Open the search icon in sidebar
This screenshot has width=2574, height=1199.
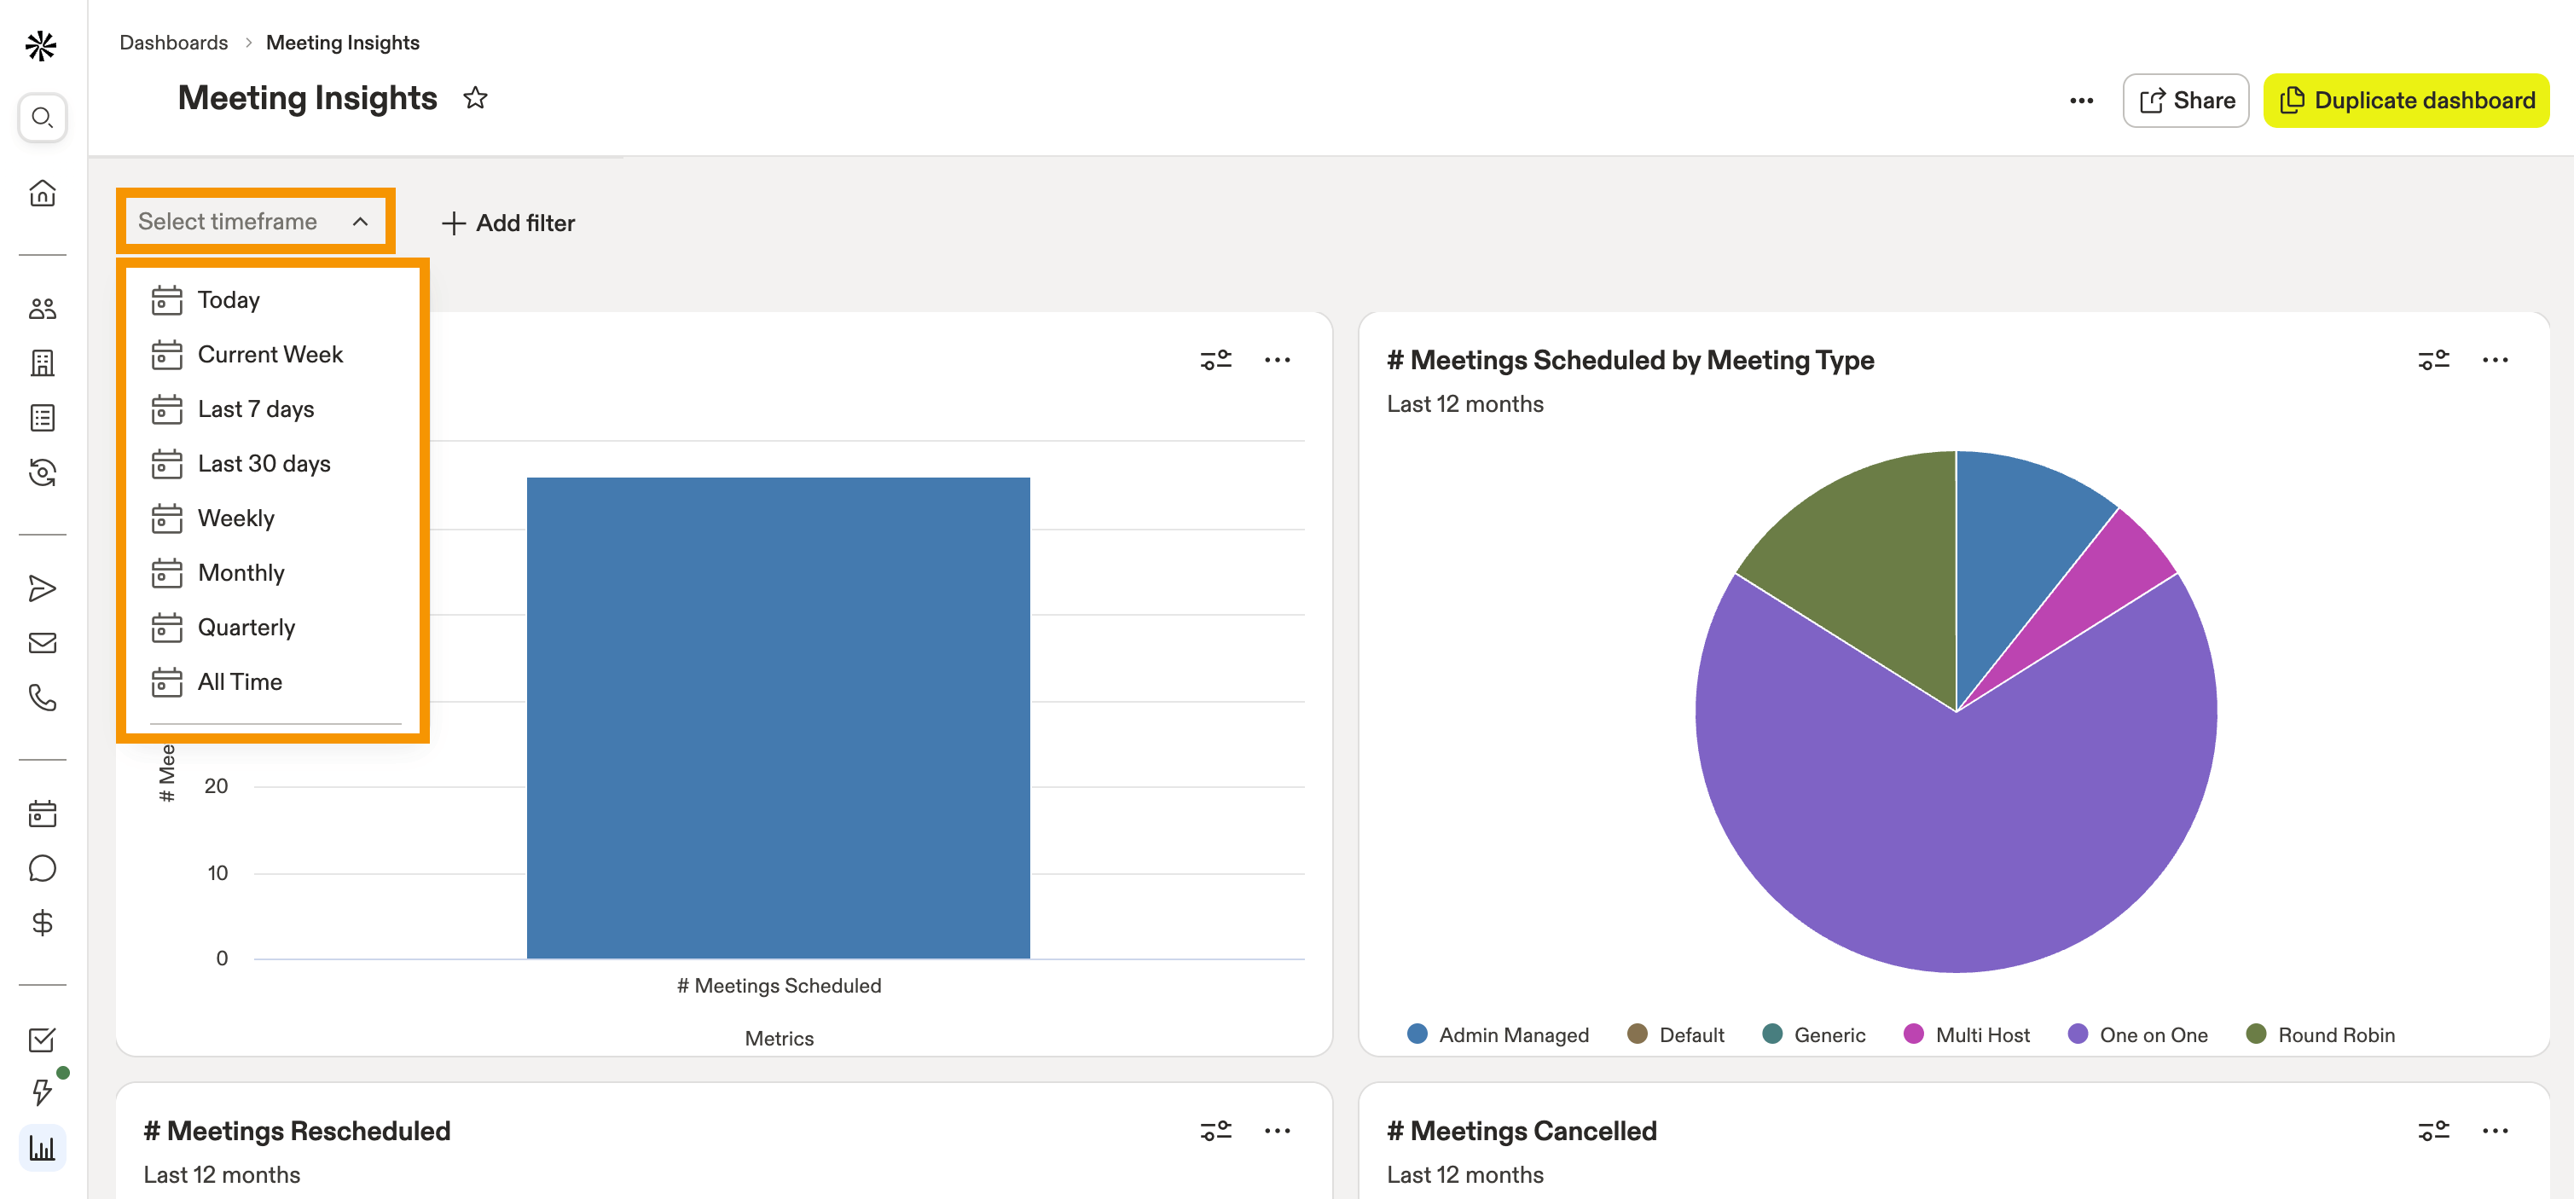(42, 118)
